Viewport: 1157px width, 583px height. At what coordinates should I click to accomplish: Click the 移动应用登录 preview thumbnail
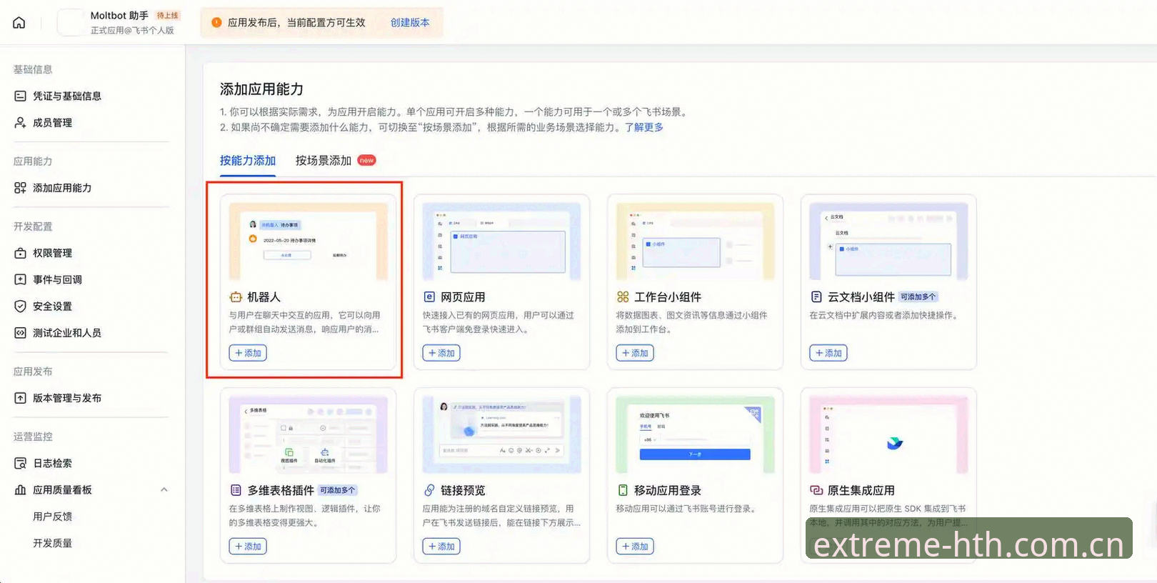(x=696, y=435)
